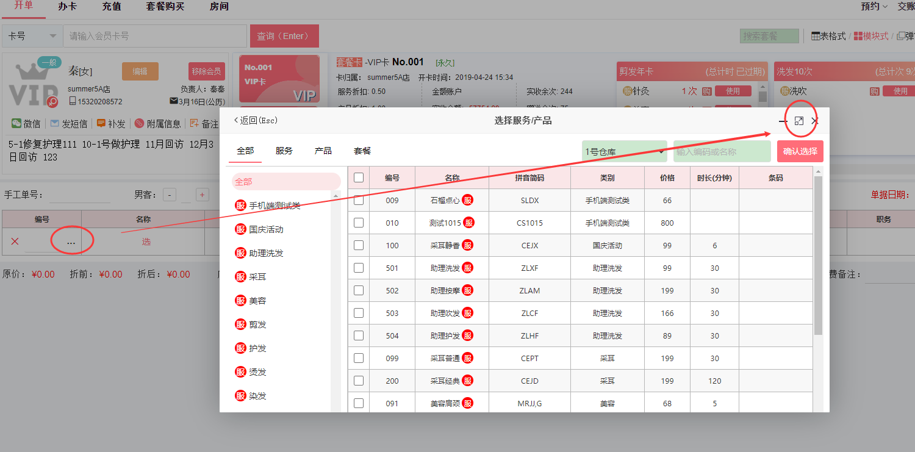Select the 服务 tab in dialog
Screen dimensions: 915x452
[284, 151]
